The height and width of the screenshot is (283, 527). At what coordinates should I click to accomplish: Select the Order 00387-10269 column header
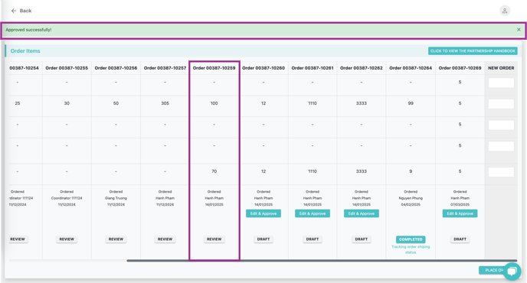(460, 68)
